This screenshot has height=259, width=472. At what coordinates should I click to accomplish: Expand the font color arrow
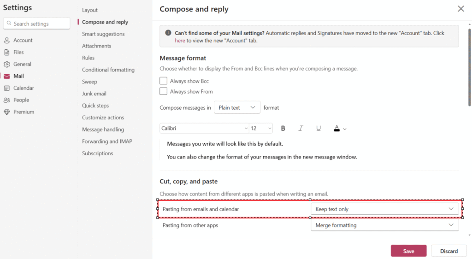(345, 129)
